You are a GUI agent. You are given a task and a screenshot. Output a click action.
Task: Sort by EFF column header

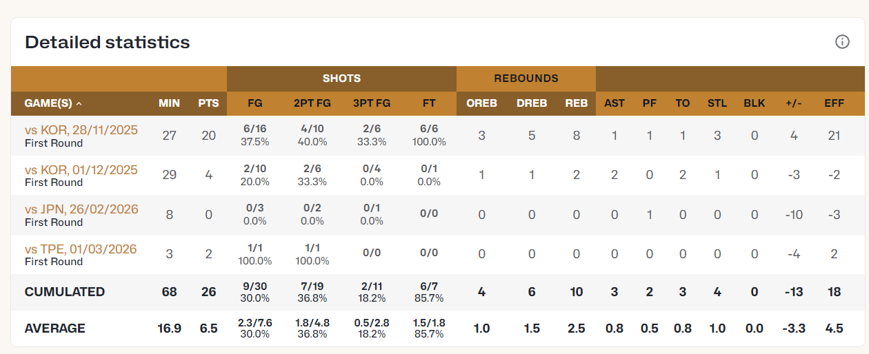tap(835, 103)
